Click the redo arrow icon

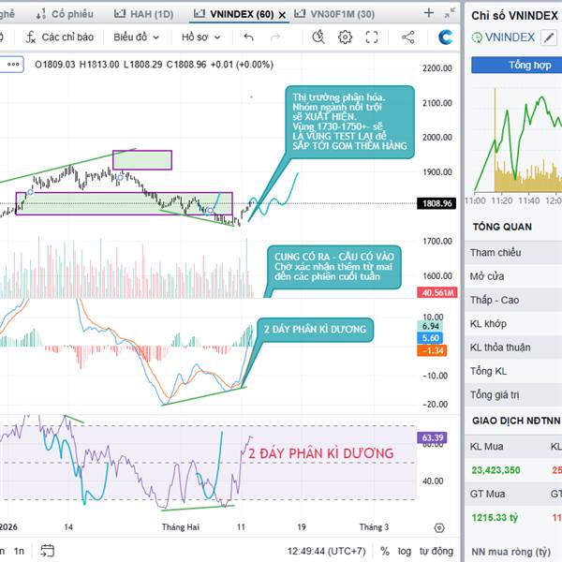point(274,37)
